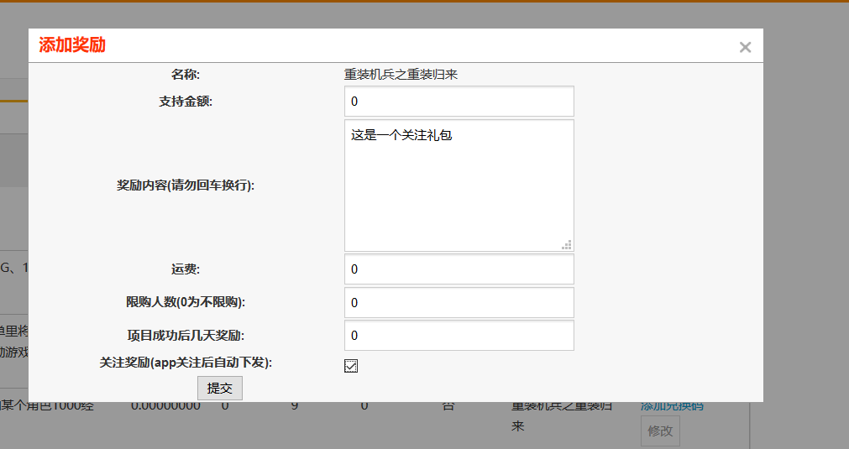This screenshot has height=449, width=849.
Task: Select the 限购人数 input field
Action: point(459,302)
